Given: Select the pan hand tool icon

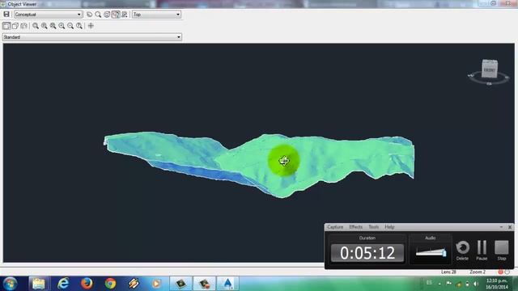Looking at the screenshot, I should tap(90, 15).
